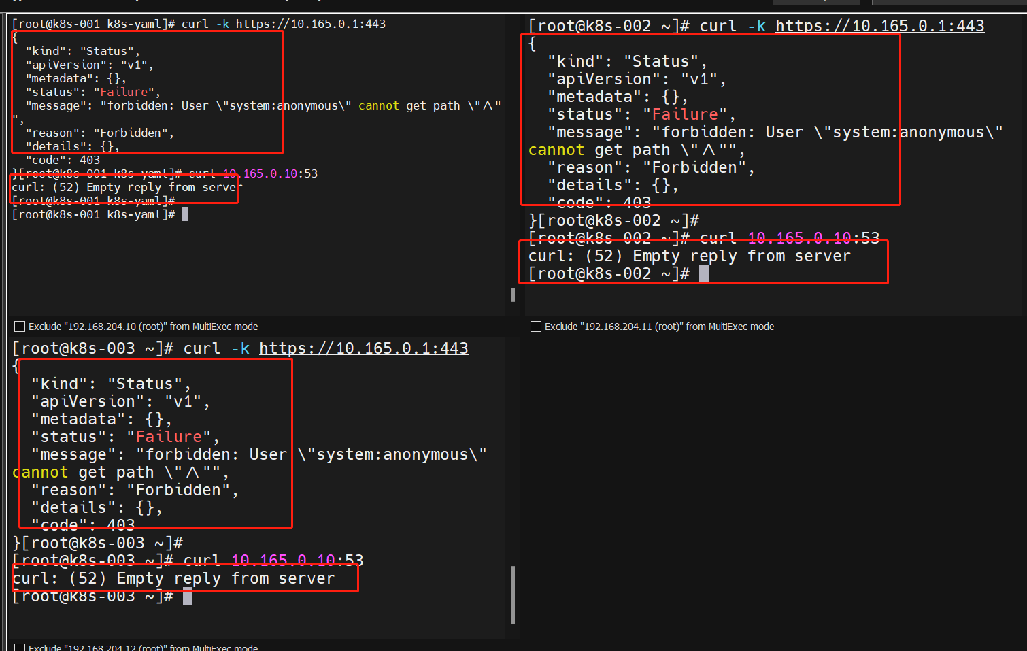
Task: Click 10.165.0.10:53 address in k8s-002 command
Action: point(813,238)
